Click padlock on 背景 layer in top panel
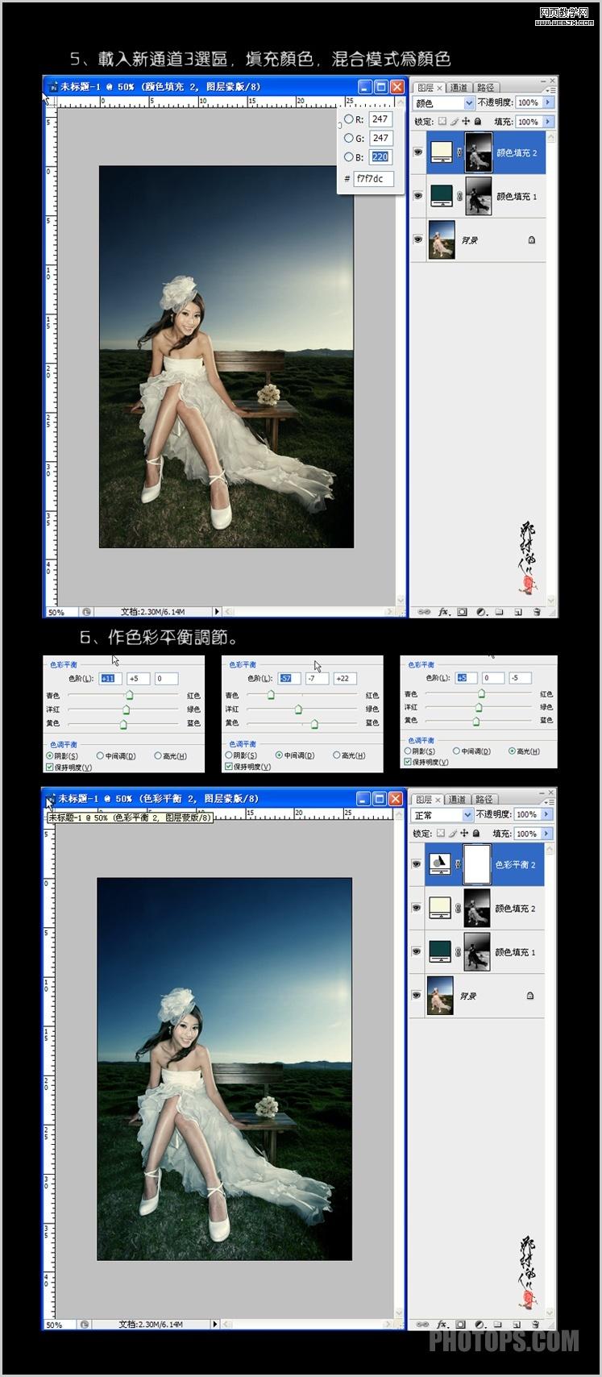 (x=532, y=239)
